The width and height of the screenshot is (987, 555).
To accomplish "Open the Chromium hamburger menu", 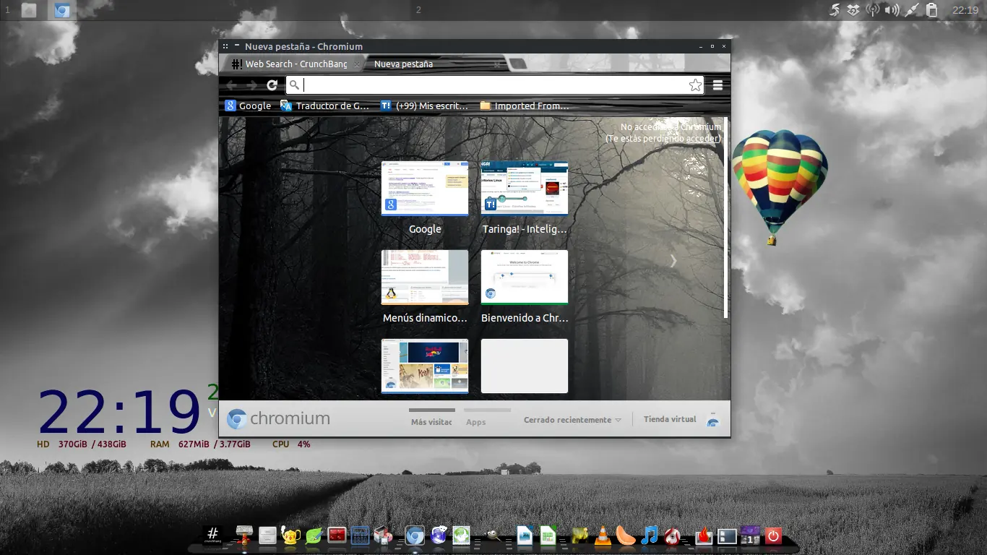I will click(x=717, y=85).
